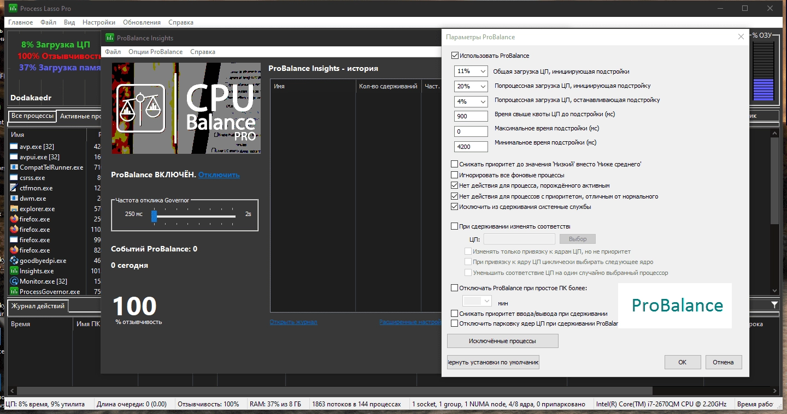Click 'Кол-во сдерживаний' column header
Screen dimensions: 787x414
click(388, 86)
